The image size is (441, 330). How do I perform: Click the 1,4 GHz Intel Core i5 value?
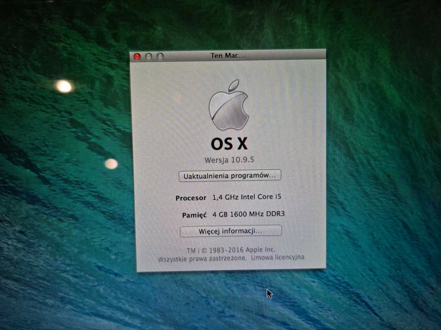pyautogui.click(x=247, y=197)
